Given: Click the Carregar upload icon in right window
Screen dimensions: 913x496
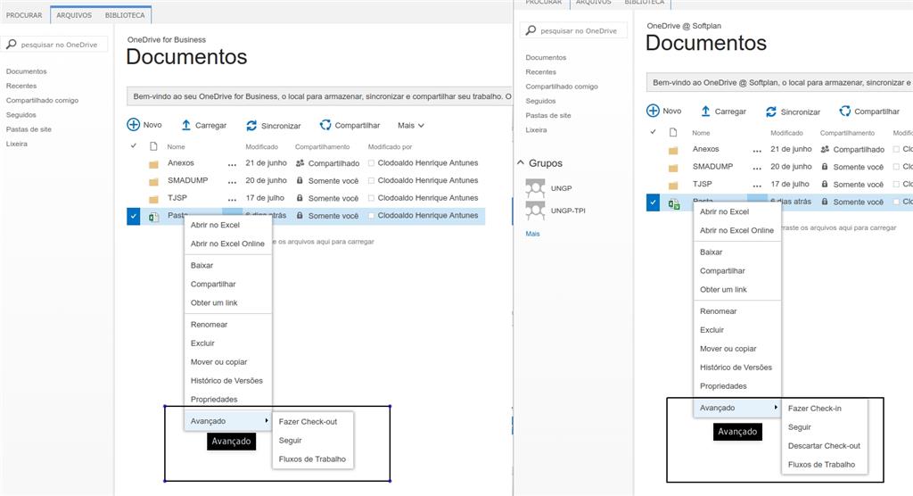Looking at the screenshot, I should (705, 111).
